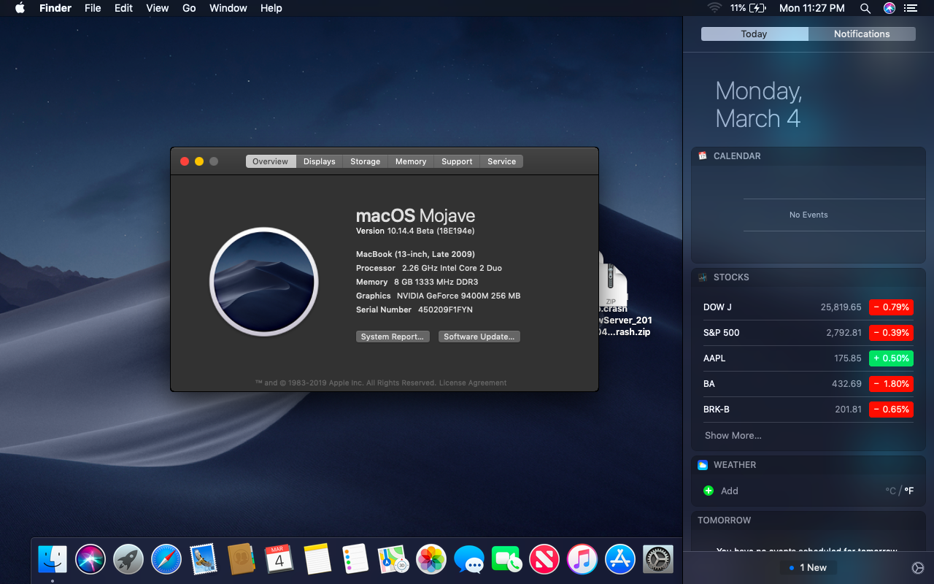Click the Software Update button

(479, 337)
